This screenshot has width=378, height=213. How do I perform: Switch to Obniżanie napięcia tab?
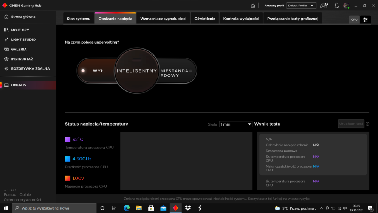(x=115, y=19)
